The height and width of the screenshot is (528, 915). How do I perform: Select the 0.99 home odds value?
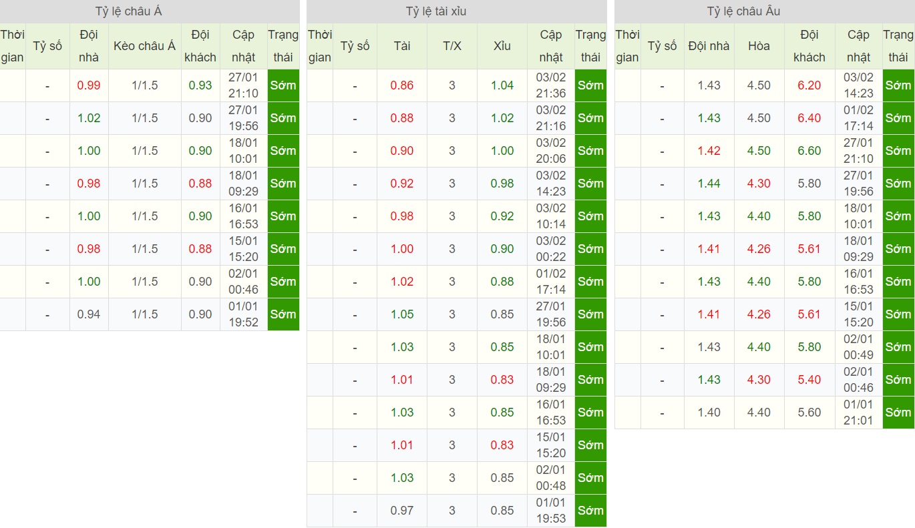coord(89,85)
